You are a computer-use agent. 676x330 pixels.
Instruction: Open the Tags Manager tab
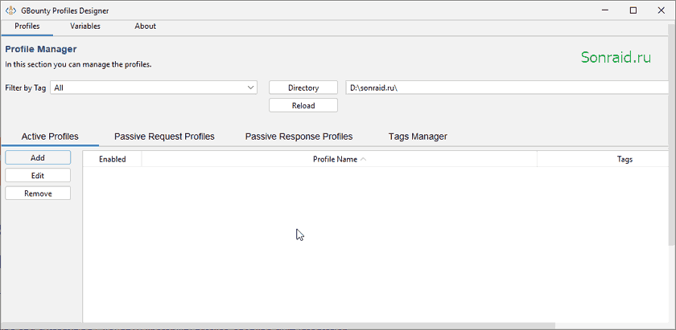coord(418,136)
